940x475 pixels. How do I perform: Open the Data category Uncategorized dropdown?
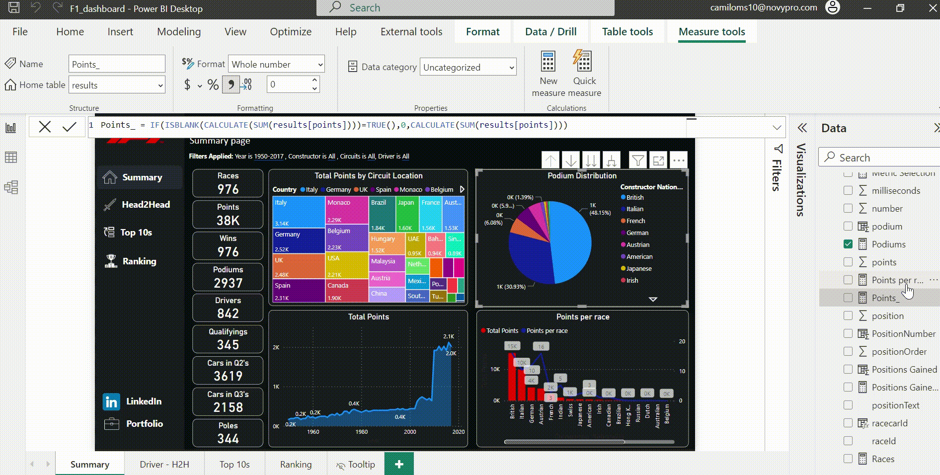(x=468, y=67)
